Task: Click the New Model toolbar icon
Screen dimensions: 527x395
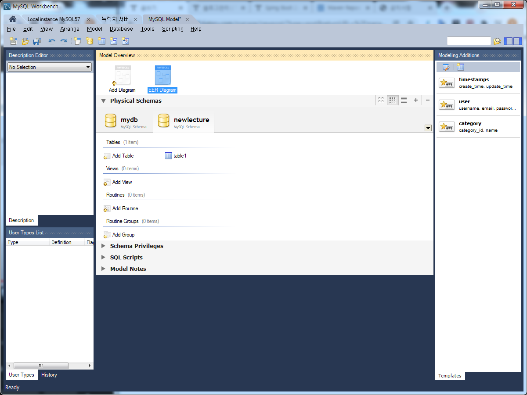Action: point(13,41)
